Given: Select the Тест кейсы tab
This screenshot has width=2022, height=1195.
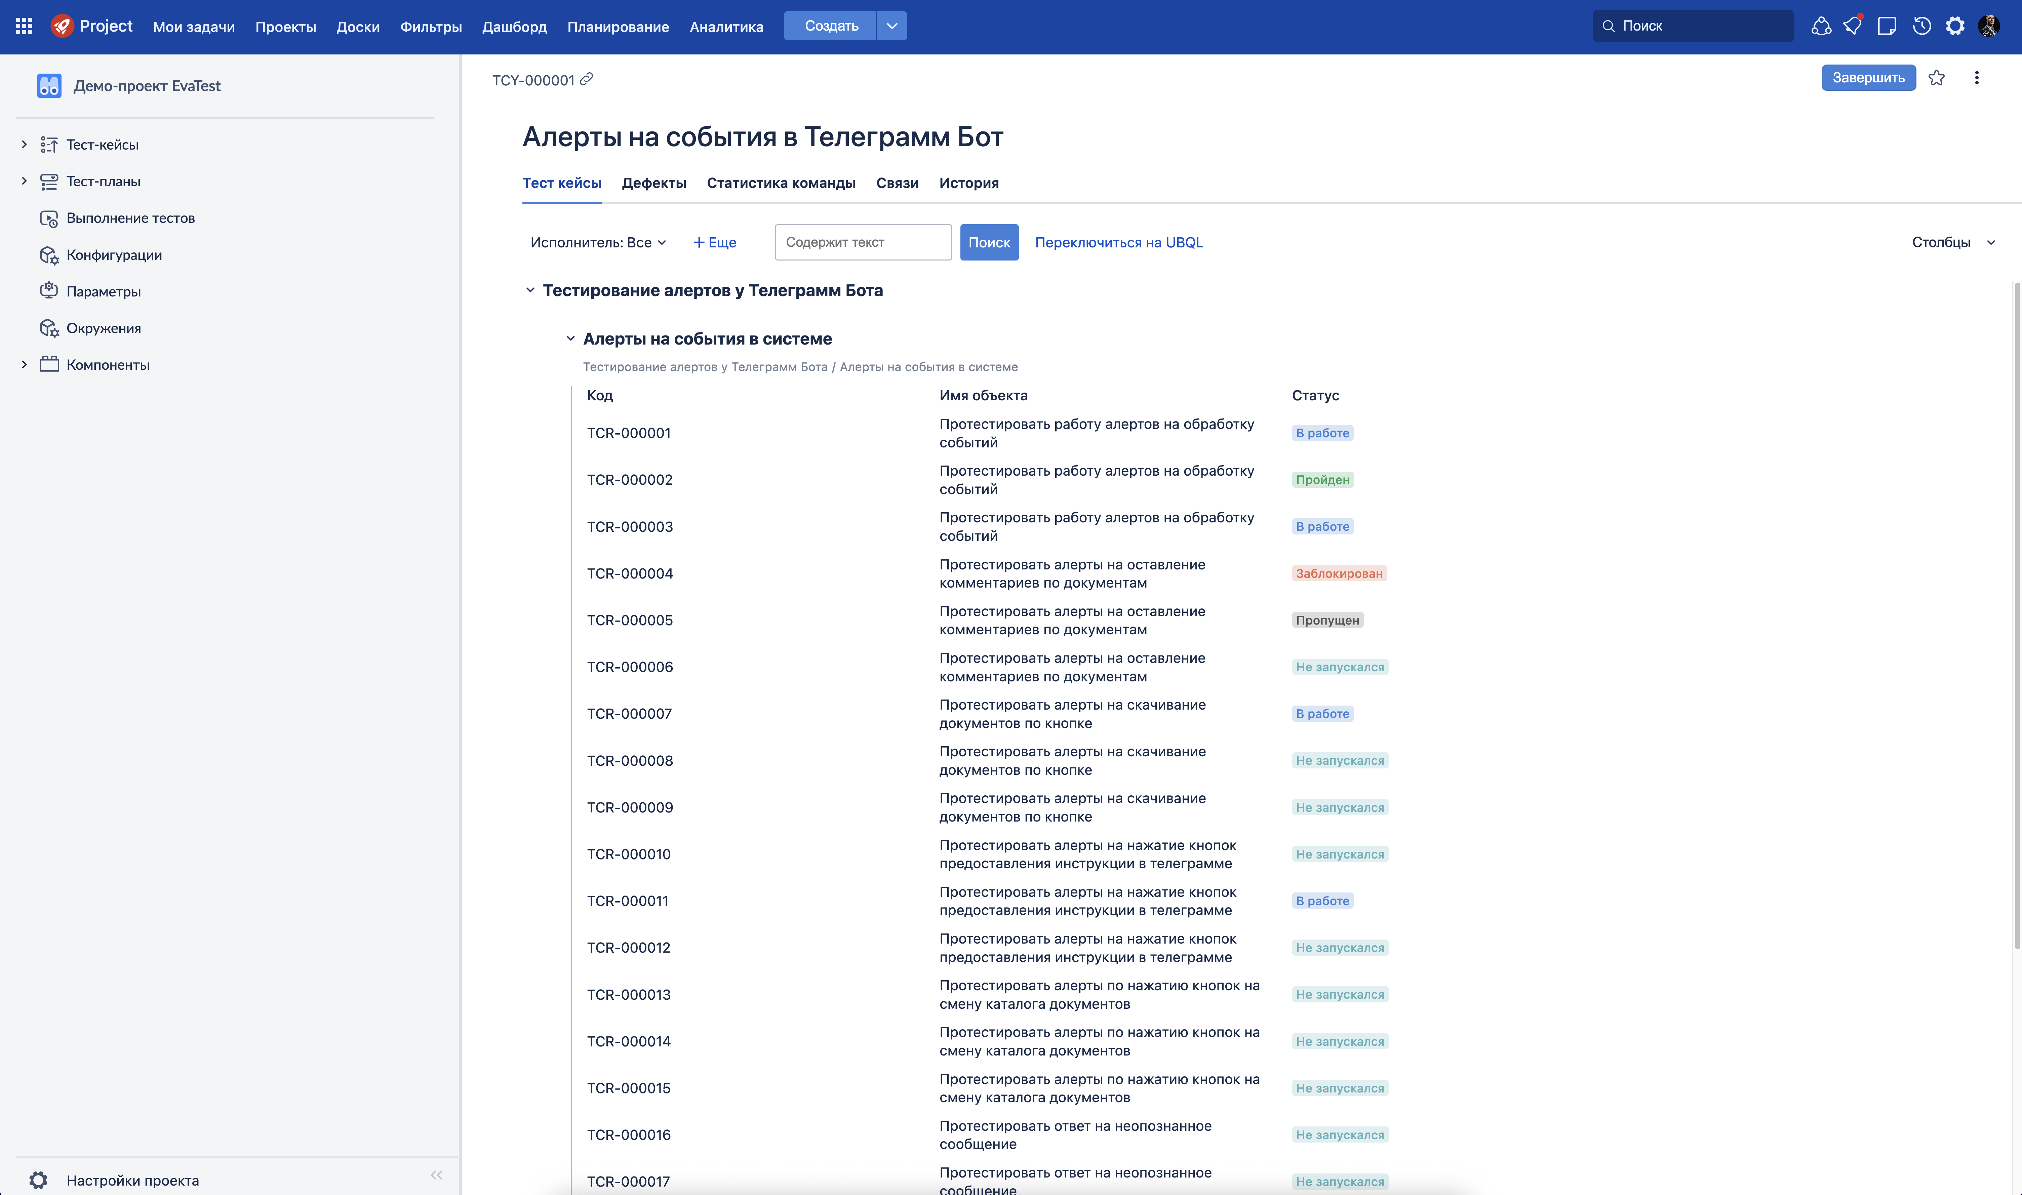Looking at the screenshot, I should pyautogui.click(x=562, y=183).
